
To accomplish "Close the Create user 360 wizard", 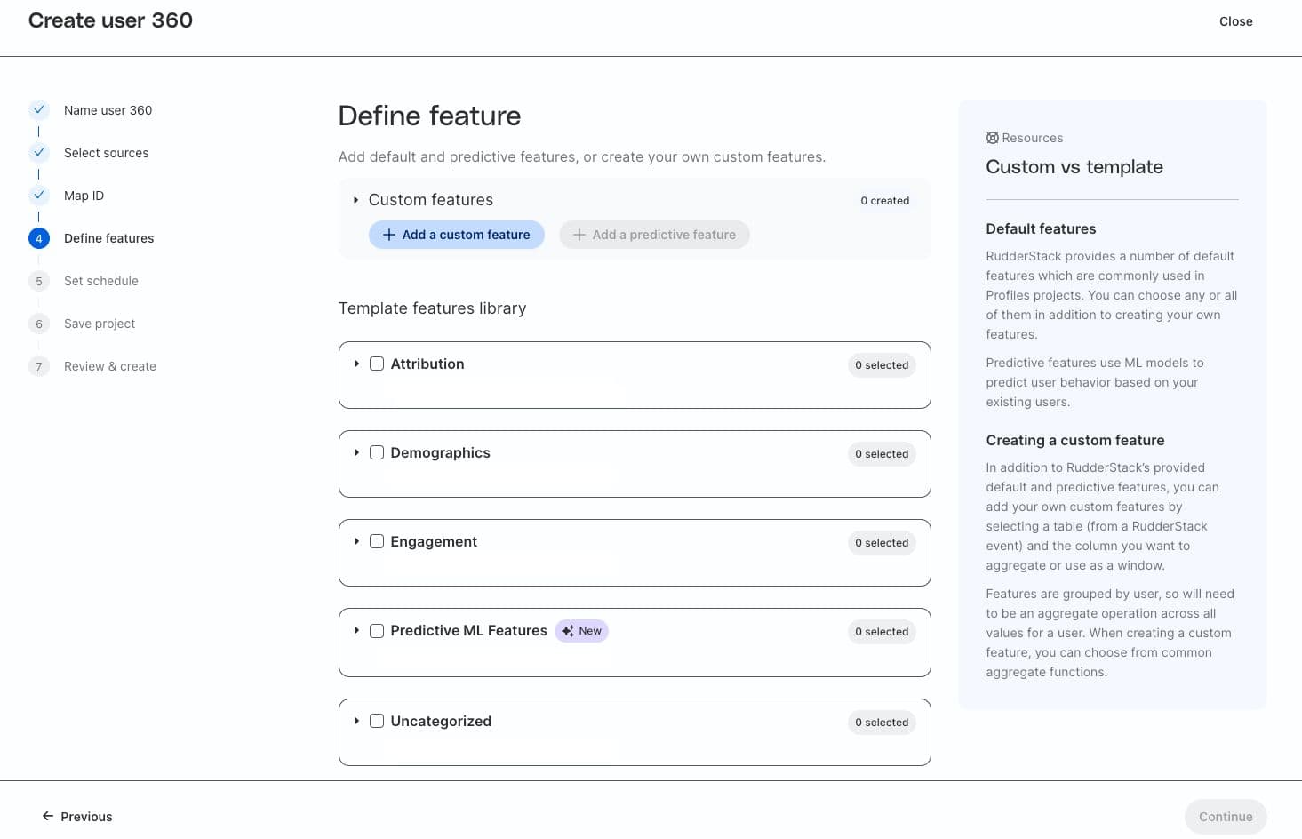I will (1235, 21).
